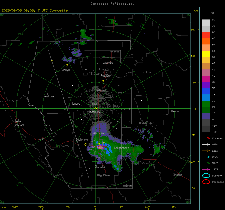Click the yellow diamond marker near RedDeer
The height and width of the screenshot is (210, 225).
(103, 81)
